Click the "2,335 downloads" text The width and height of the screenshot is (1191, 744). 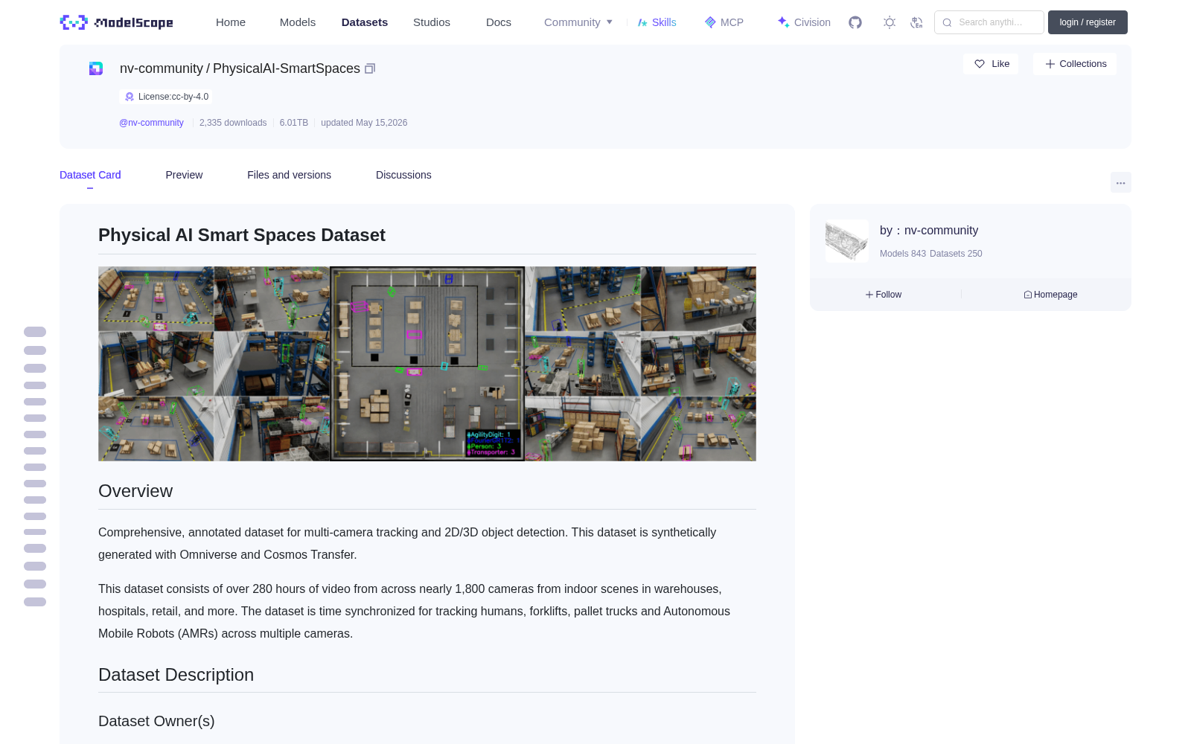(x=233, y=123)
